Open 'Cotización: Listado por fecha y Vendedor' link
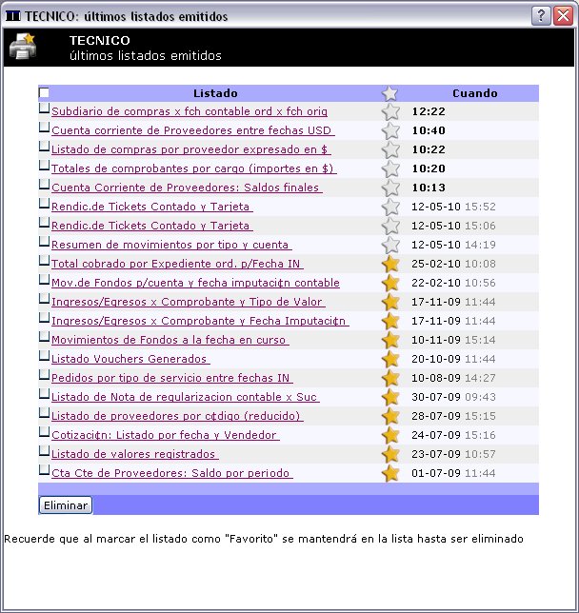Screen dimensions: 579x613 click(x=166, y=435)
